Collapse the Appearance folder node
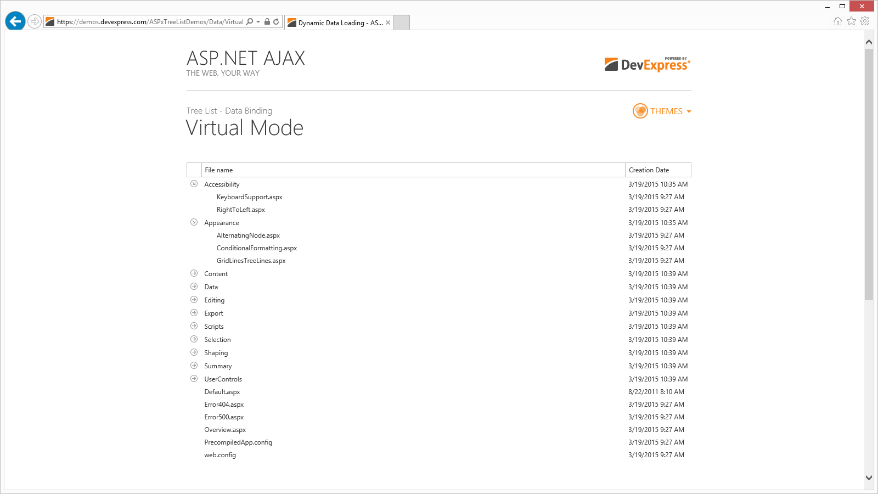This screenshot has width=878, height=494. 194,222
